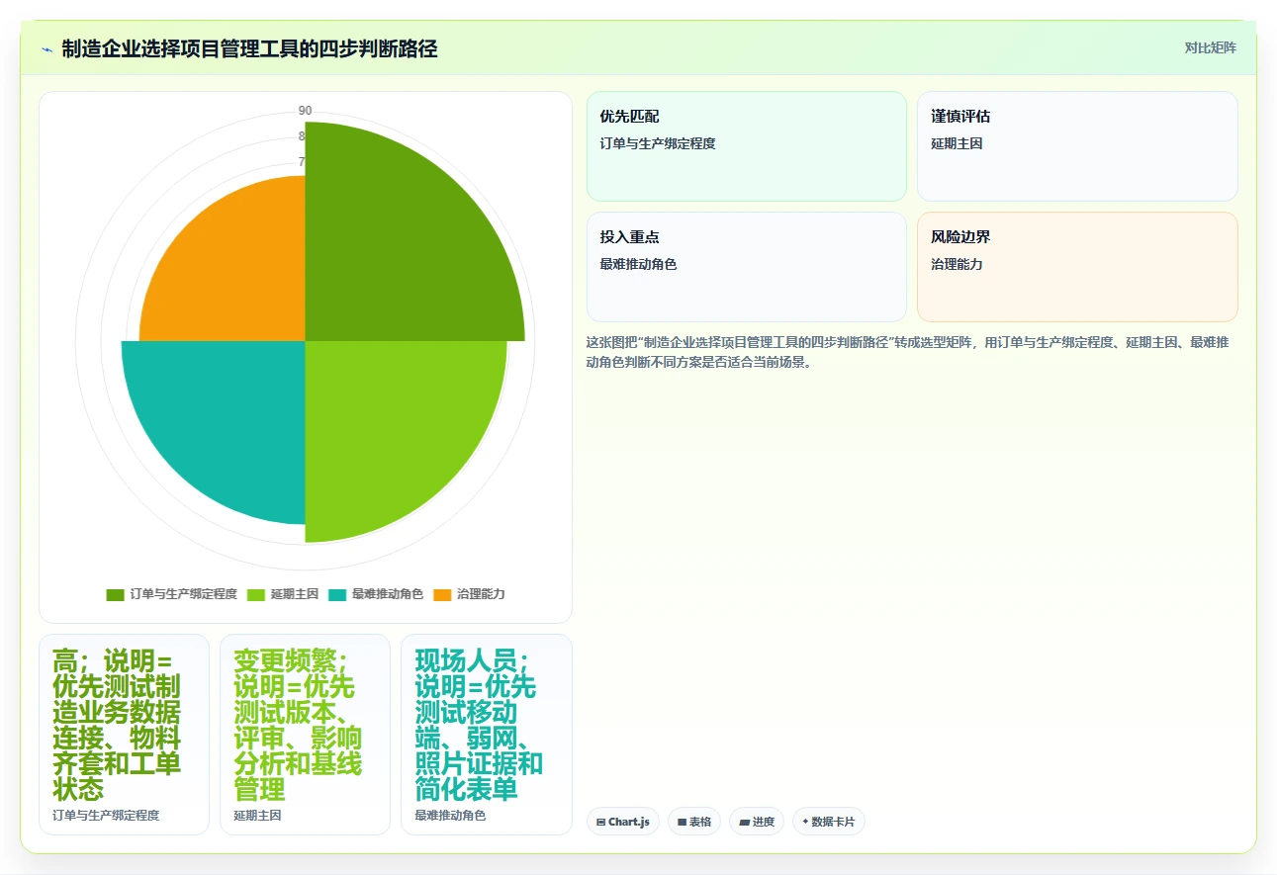Click the title 制造企业选择项目管理工具的四步判断路径

[x=249, y=48]
